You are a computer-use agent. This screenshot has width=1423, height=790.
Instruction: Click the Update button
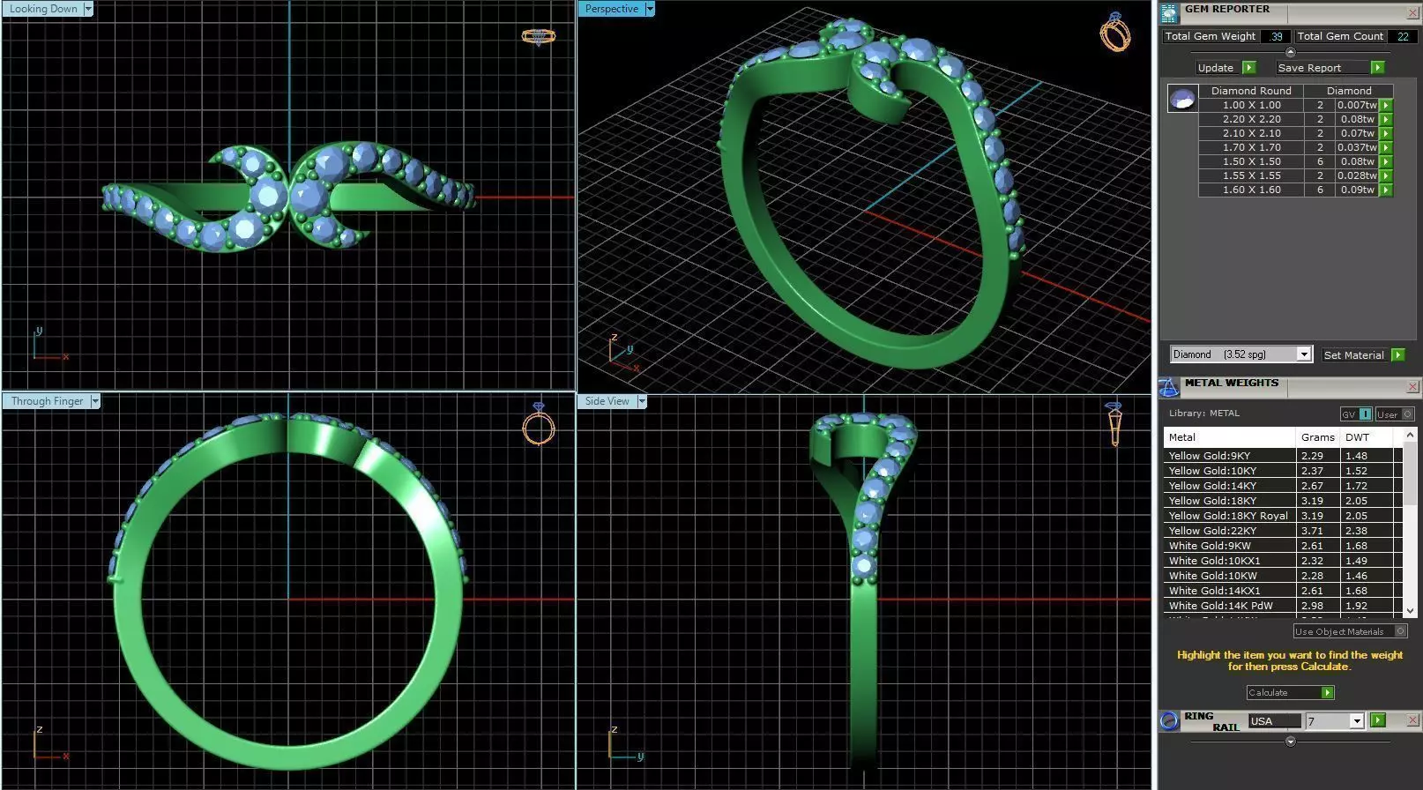point(1218,68)
